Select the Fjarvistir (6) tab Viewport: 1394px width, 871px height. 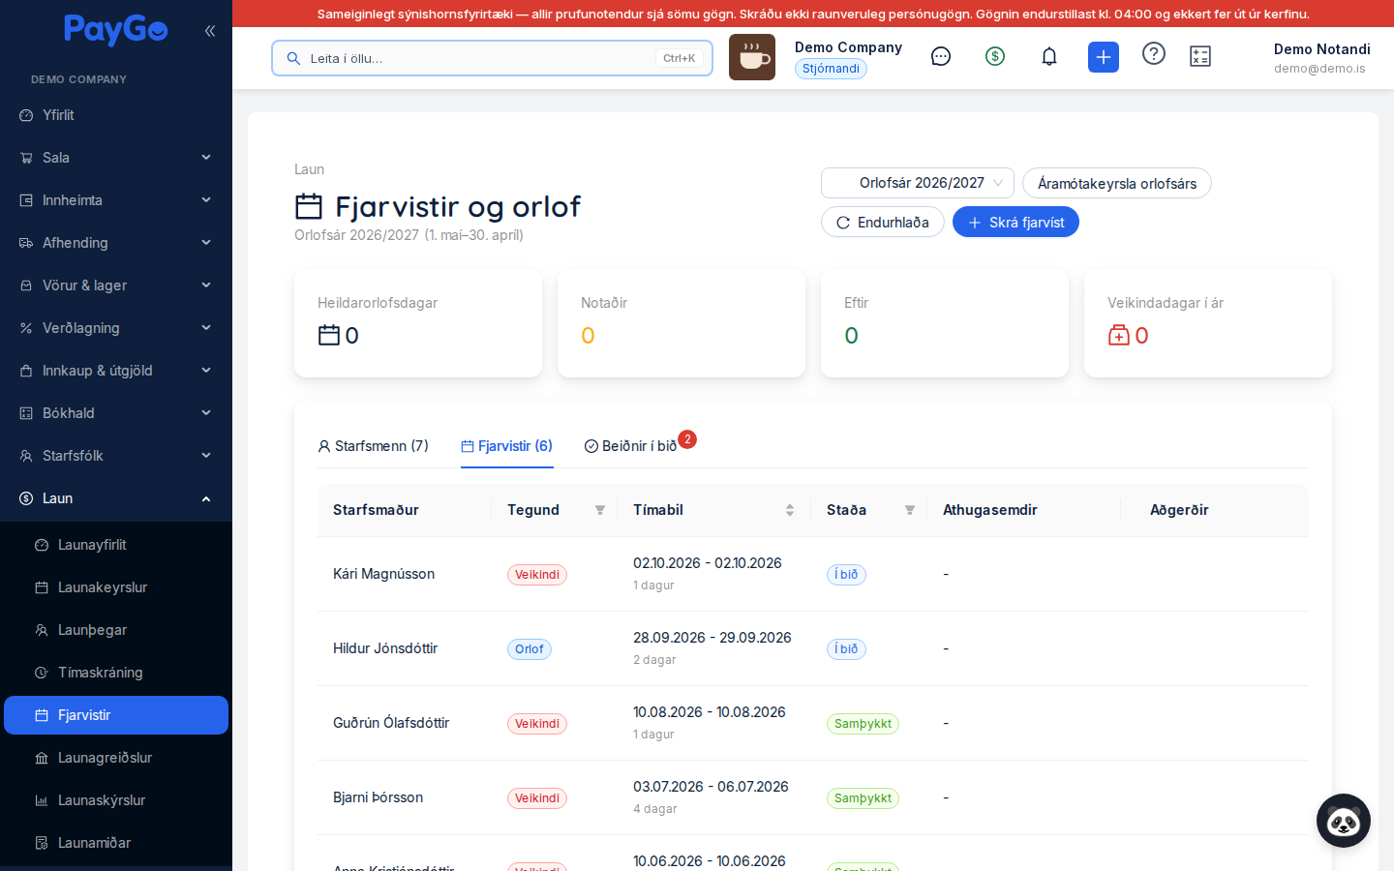tap(507, 446)
